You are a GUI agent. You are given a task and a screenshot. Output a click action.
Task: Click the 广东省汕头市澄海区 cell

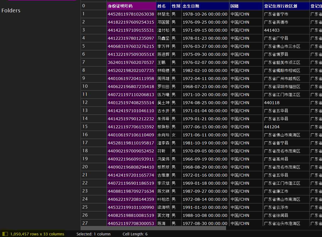(286, 223)
